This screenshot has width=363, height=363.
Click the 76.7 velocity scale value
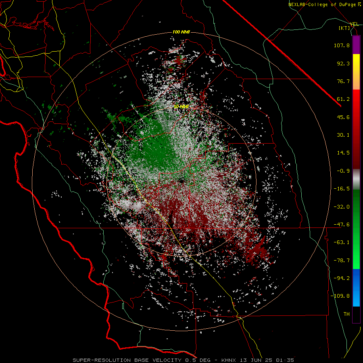click(x=343, y=81)
